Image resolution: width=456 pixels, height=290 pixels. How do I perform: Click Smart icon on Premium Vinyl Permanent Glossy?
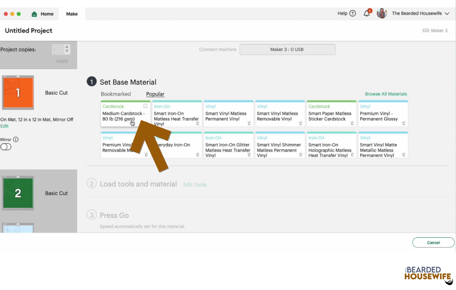404,123
